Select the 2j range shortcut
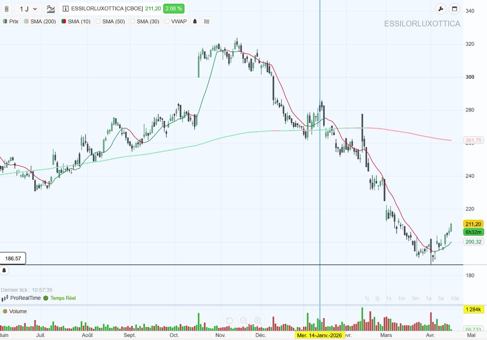Screen dimensions: 487x340 377,299
